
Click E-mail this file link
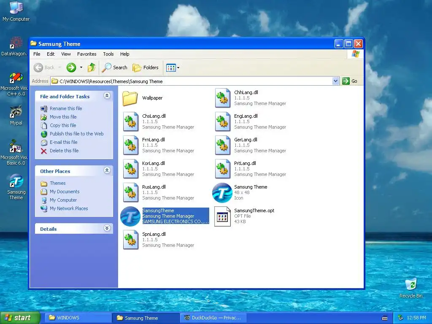(x=64, y=142)
